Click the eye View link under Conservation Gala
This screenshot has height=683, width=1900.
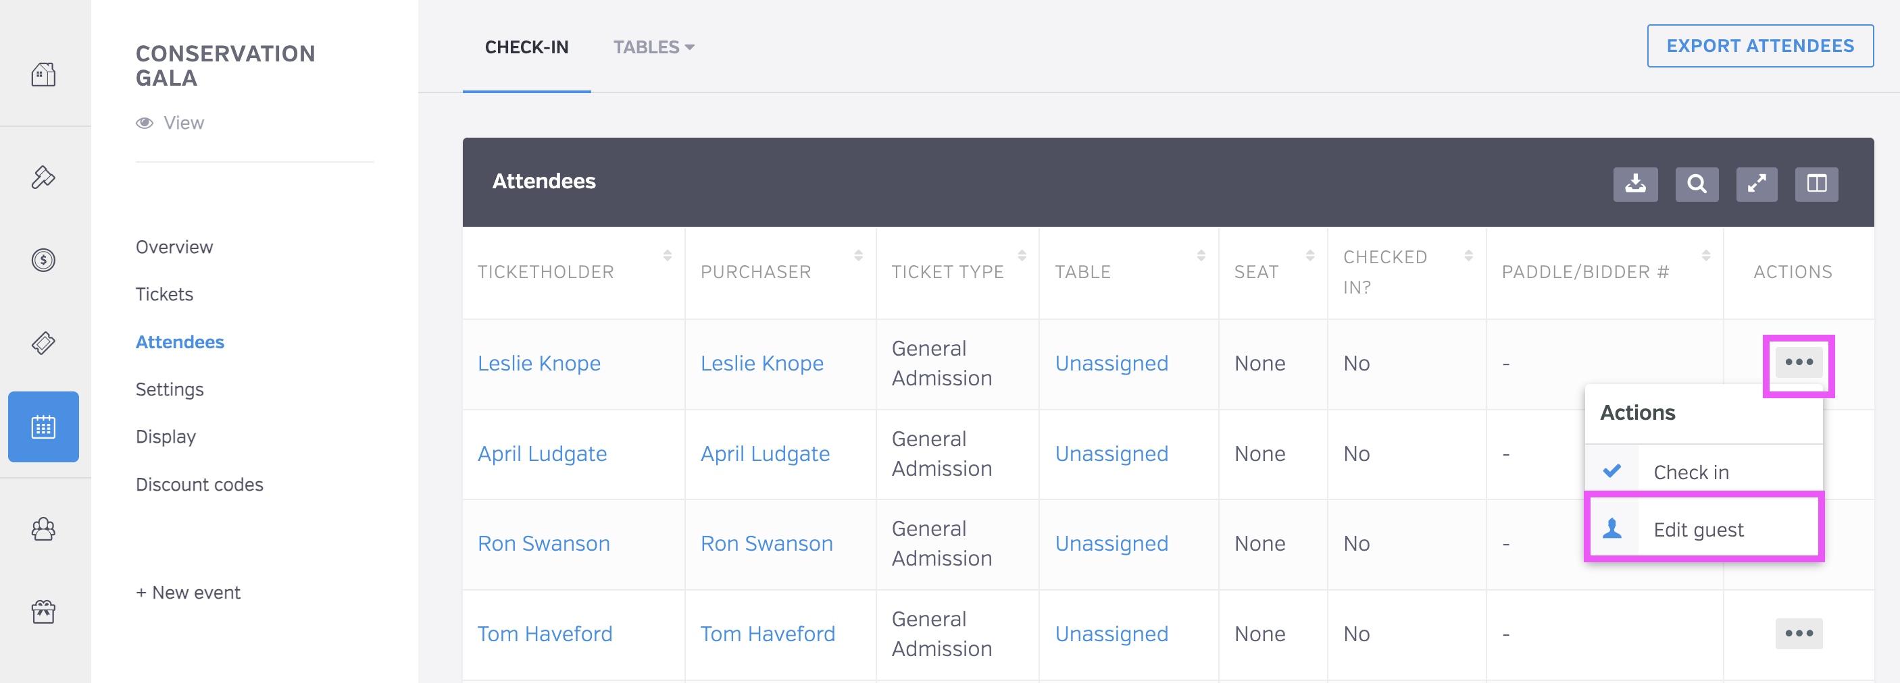pyautogui.click(x=170, y=123)
